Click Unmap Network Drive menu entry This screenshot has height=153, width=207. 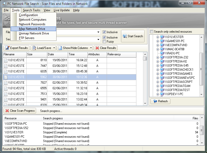click(33, 33)
